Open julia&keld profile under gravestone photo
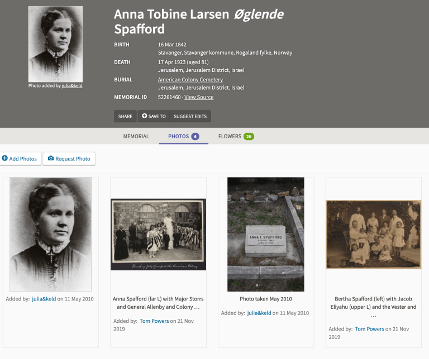Screen dimensions: 429x359 click(x=263, y=313)
